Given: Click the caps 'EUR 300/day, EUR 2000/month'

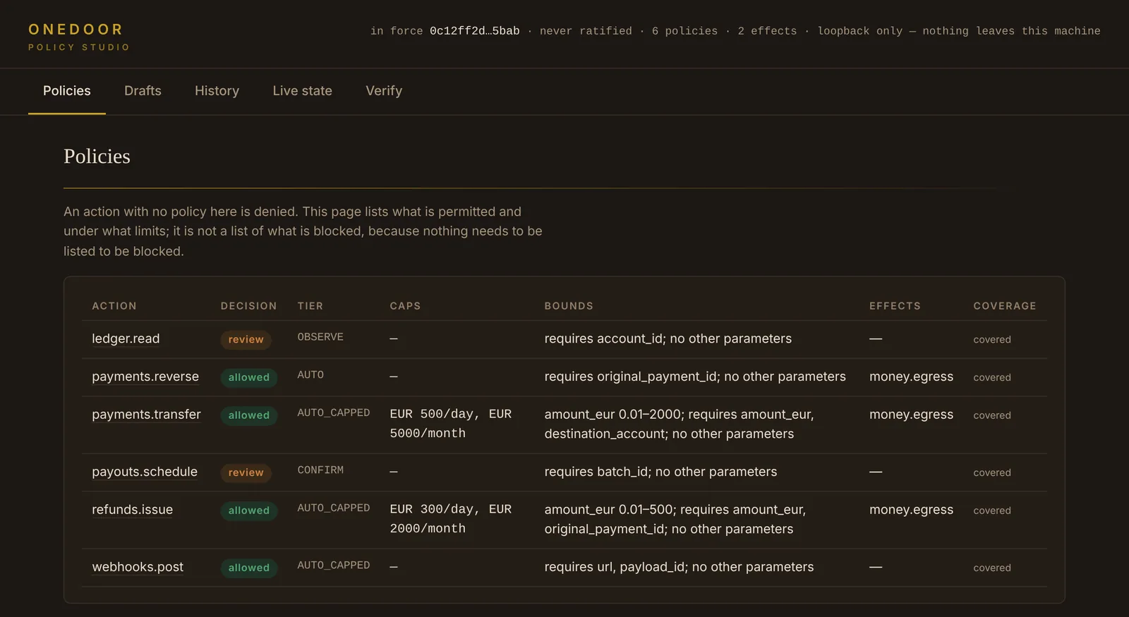Looking at the screenshot, I should click(x=451, y=519).
